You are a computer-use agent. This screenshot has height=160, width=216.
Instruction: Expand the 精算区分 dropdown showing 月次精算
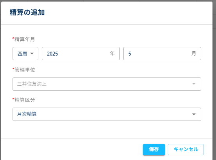click(107, 114)
